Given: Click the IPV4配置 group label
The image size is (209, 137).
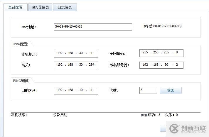Looking at the screenshot, I should (20, 44).
